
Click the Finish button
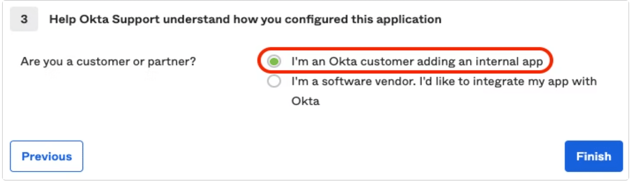point(594,156)
